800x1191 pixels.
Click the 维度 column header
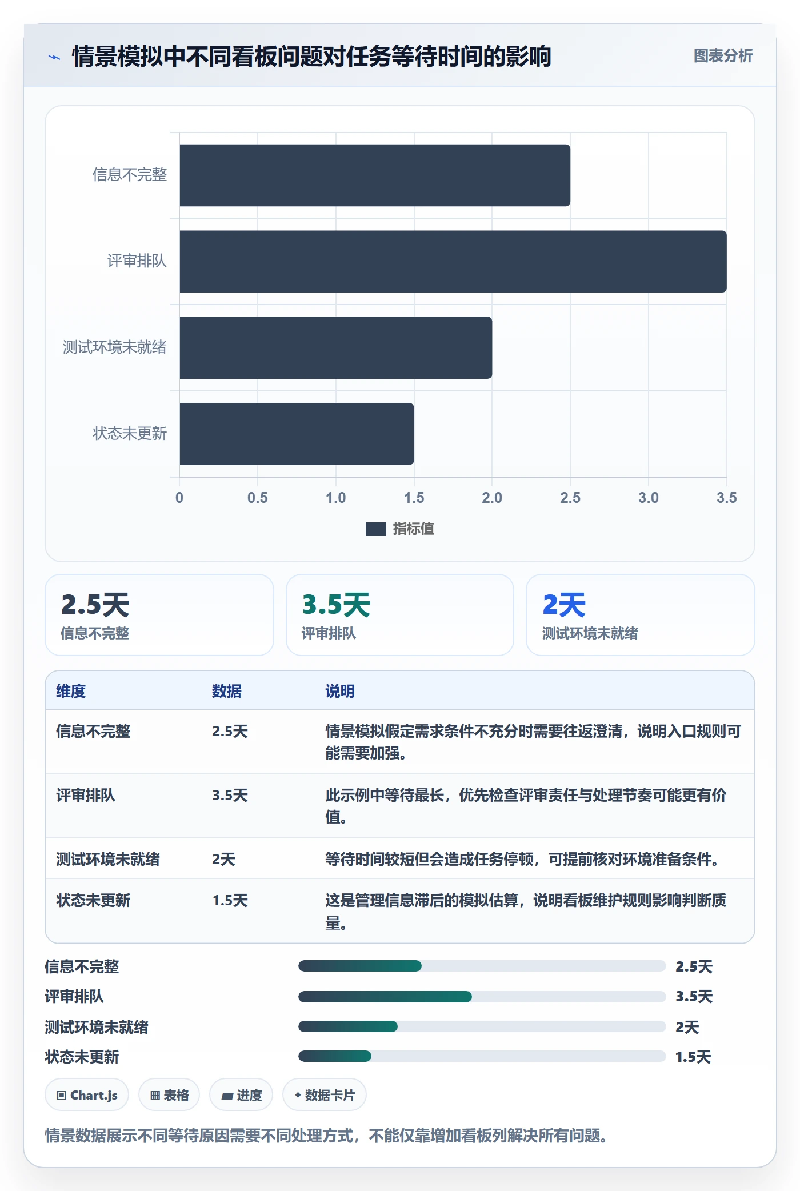click(x=71, y=691)
